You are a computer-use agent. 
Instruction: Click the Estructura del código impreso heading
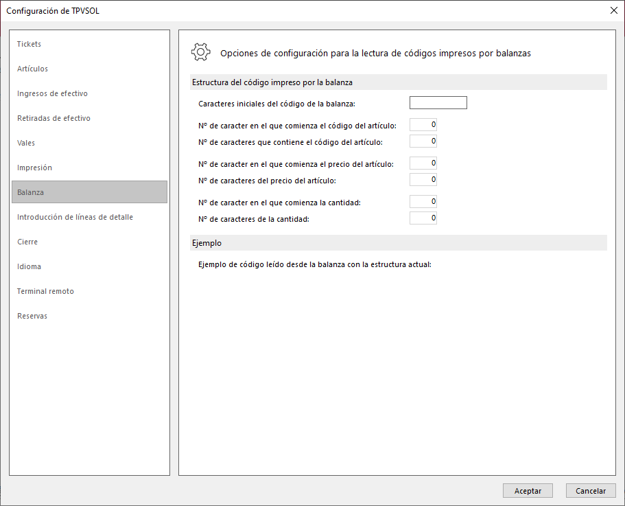pos(272,82)
